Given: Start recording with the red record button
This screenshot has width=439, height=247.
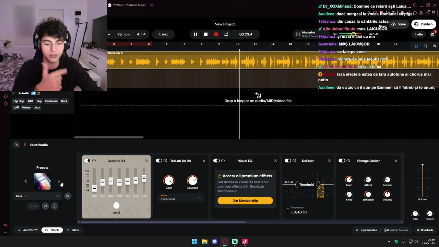Looking at the screenshot, I should tap(216, 34).
